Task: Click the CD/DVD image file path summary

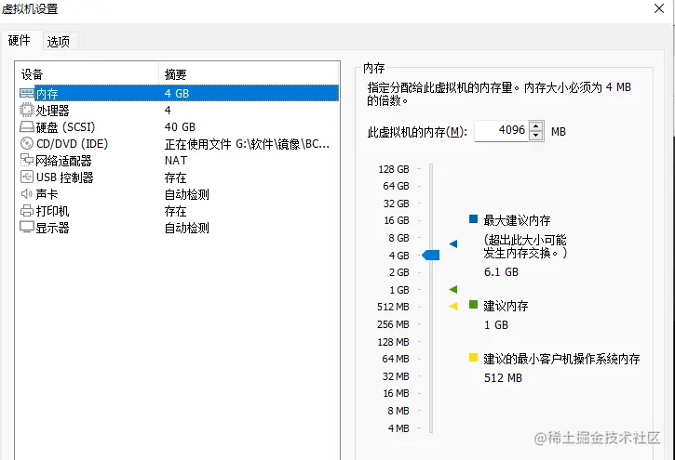Action: 247,144
